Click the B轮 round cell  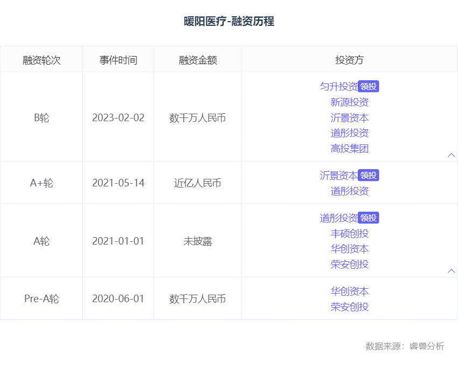41,117
